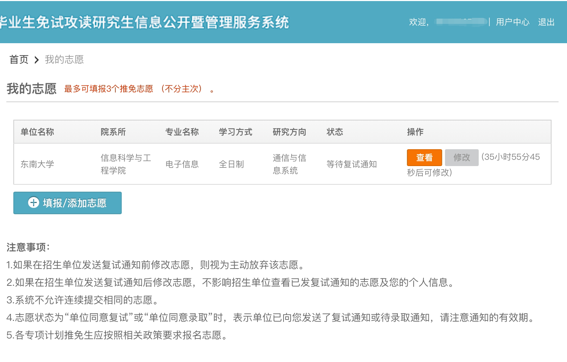Click the 状态 column header
This screenshot has width=567, height=362.
coord(335,132)
